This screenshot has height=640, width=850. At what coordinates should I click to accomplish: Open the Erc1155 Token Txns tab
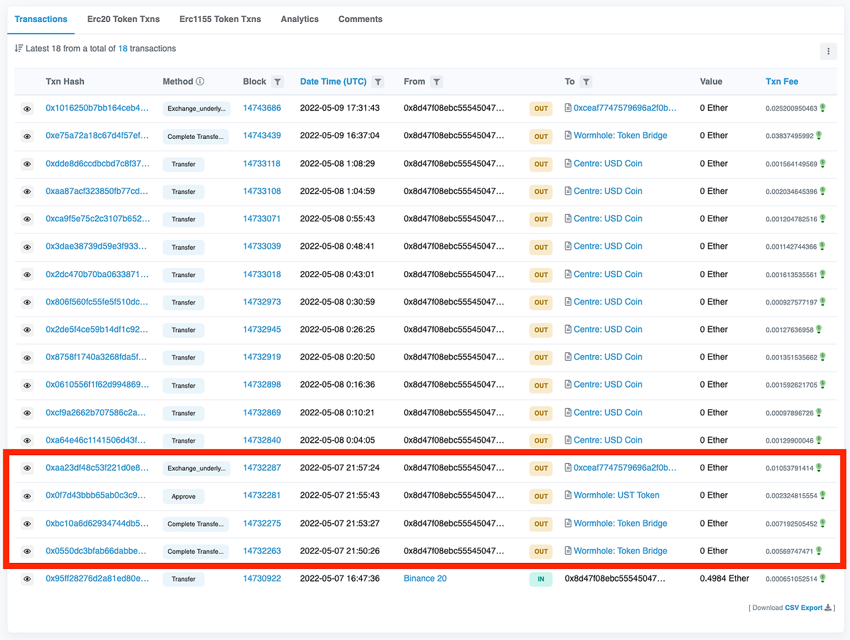click(220, 19)
